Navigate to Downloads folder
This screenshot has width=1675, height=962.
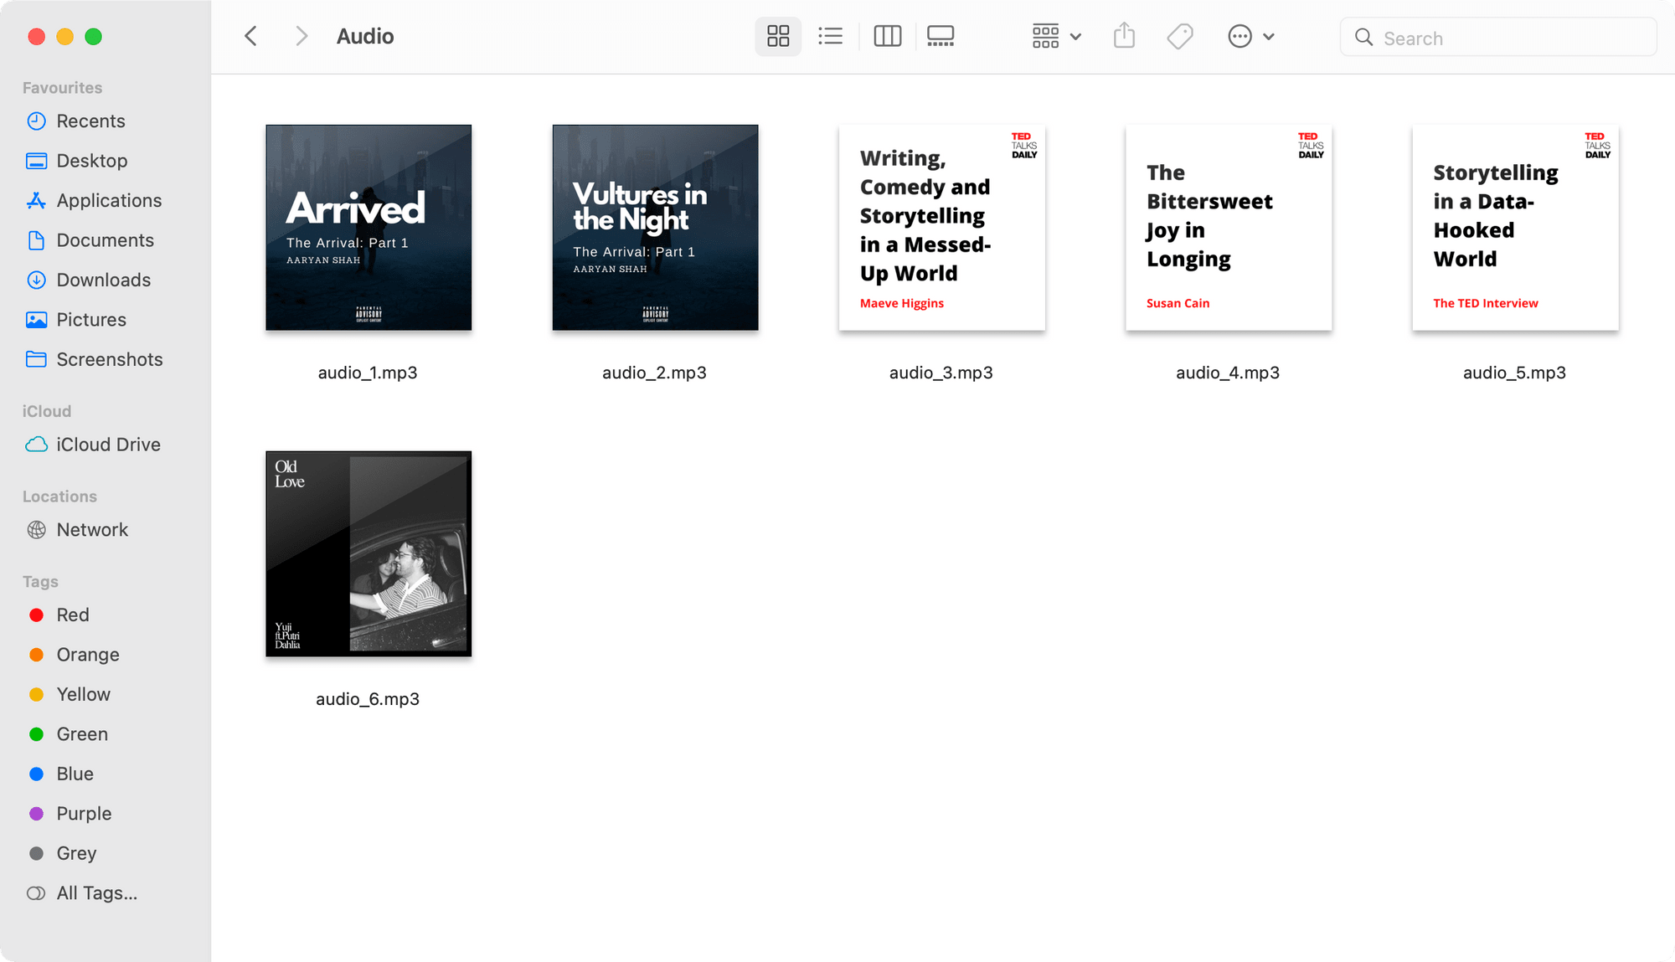pyautogui.click(x=104, y=280)
